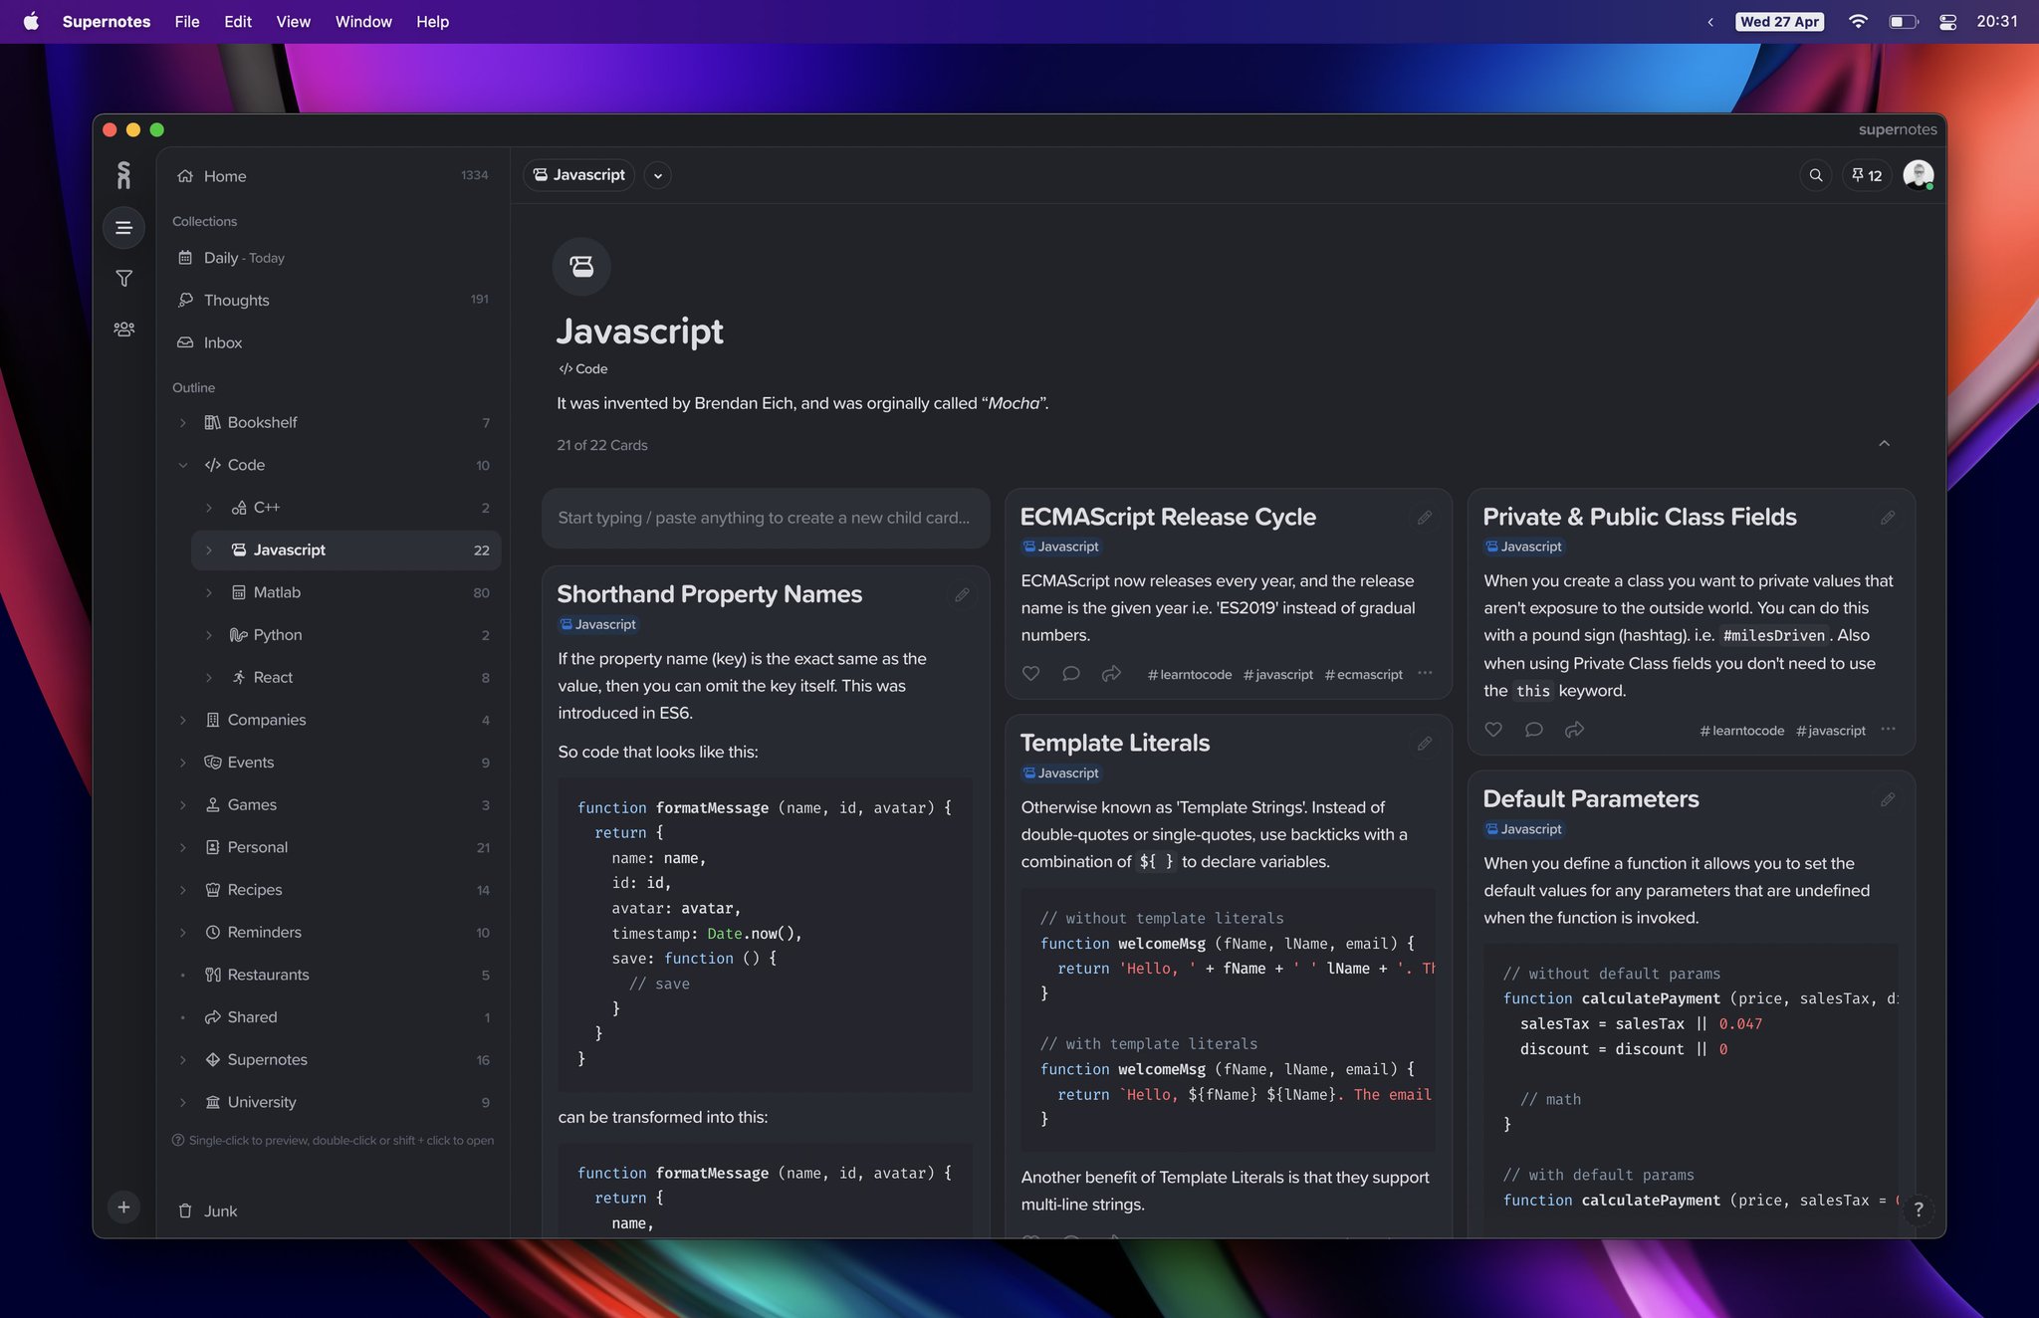Viewport: 2039px width, 1318px height.
Task: Click the #ecmascript tag link
Action: [1363, 675]
